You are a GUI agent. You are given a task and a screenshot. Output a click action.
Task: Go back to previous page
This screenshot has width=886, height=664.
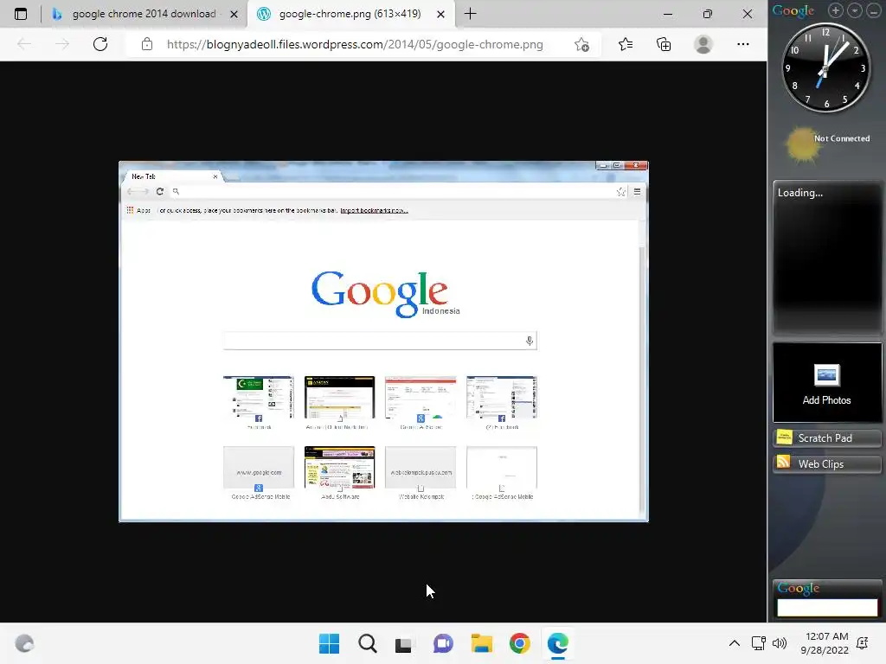[24, 44]
